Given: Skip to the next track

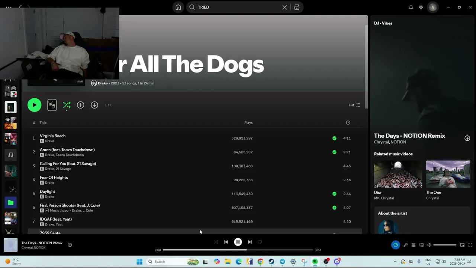Looking at the screenshot, I should [250, 242].
